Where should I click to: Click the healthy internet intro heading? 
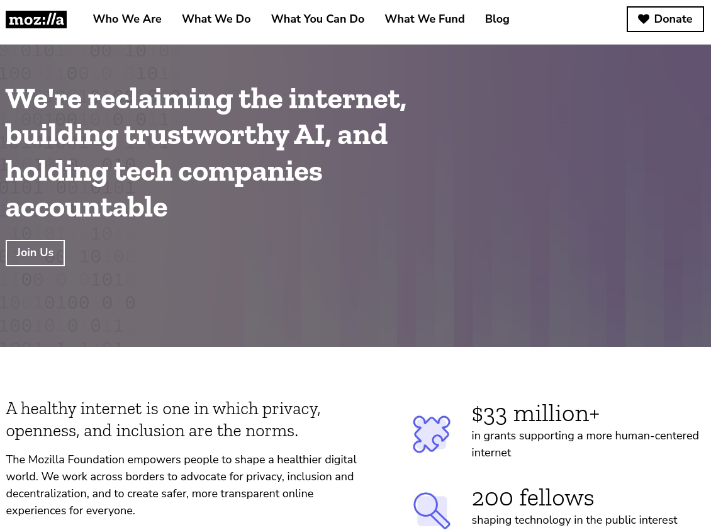(162, 419)
